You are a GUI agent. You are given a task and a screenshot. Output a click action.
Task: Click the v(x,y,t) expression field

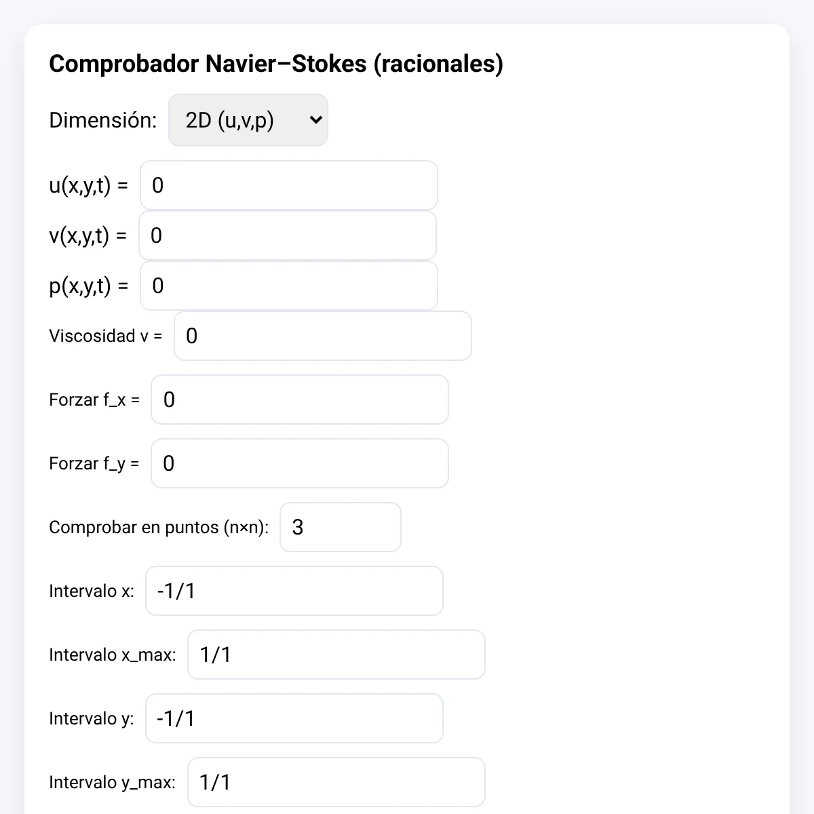pyautogui.click(x=288, y=235)
